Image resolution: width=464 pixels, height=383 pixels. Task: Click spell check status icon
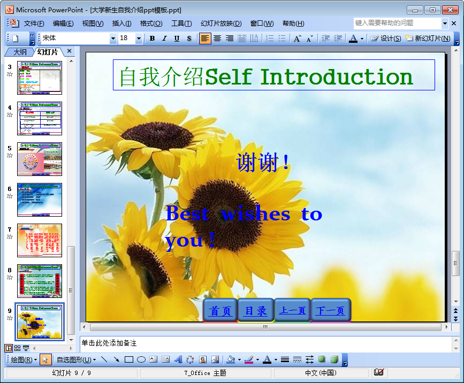pyautogui.click(x=379, y=372)
